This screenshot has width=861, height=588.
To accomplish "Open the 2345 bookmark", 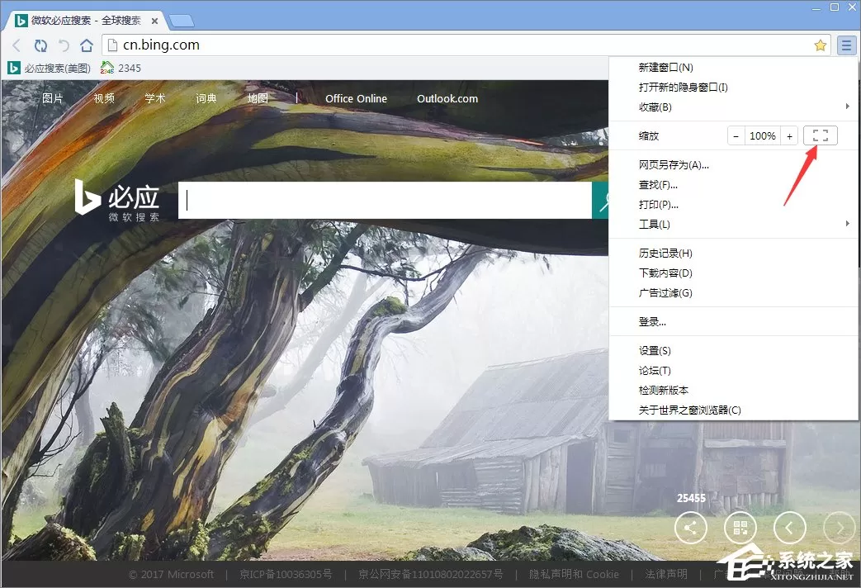I will pyautogui.click(x=121, y=69).
